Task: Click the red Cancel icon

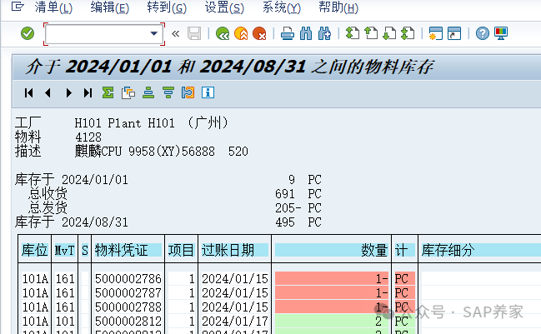Action: [259, 34]
